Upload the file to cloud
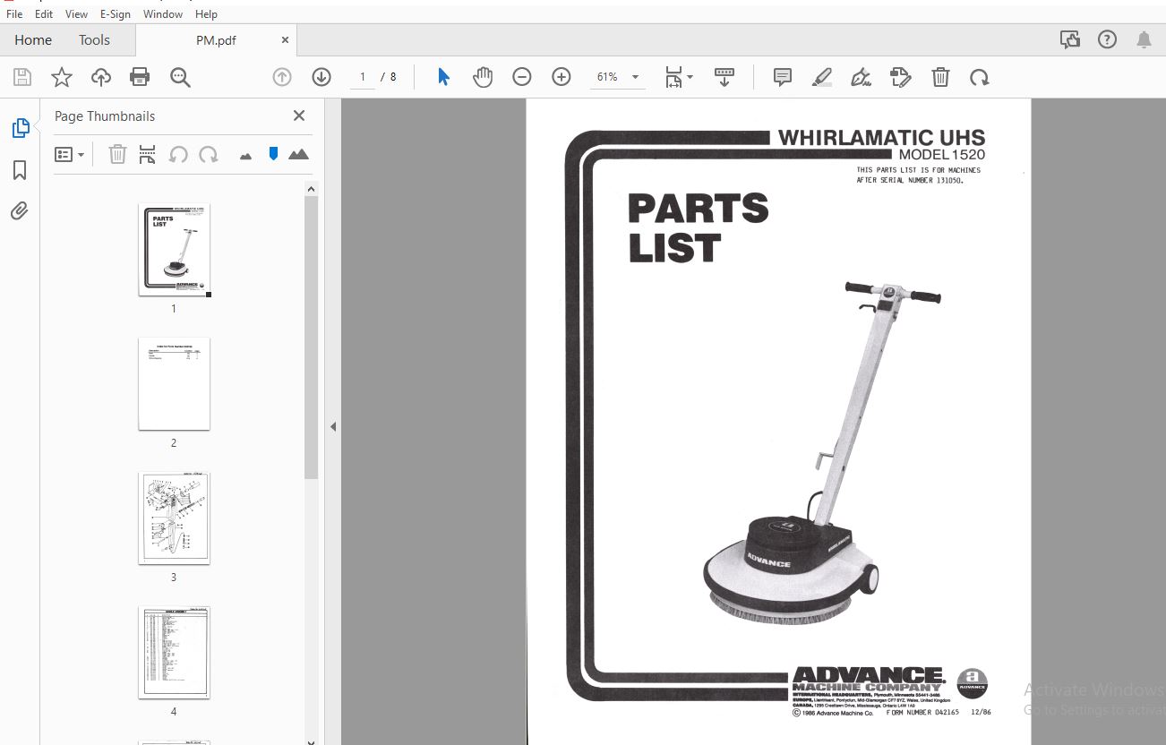 101,77
